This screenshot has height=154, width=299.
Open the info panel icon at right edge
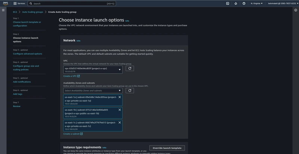click(296, 10)
